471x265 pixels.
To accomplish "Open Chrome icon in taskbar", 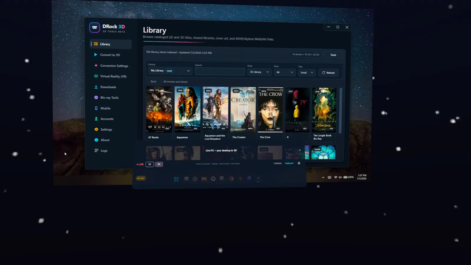I will 231,178.
